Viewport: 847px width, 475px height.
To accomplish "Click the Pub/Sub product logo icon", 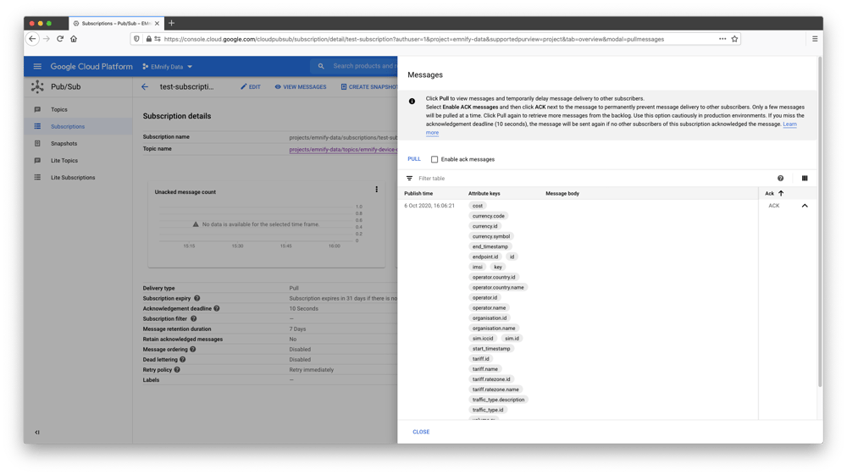I will (37, 86).
